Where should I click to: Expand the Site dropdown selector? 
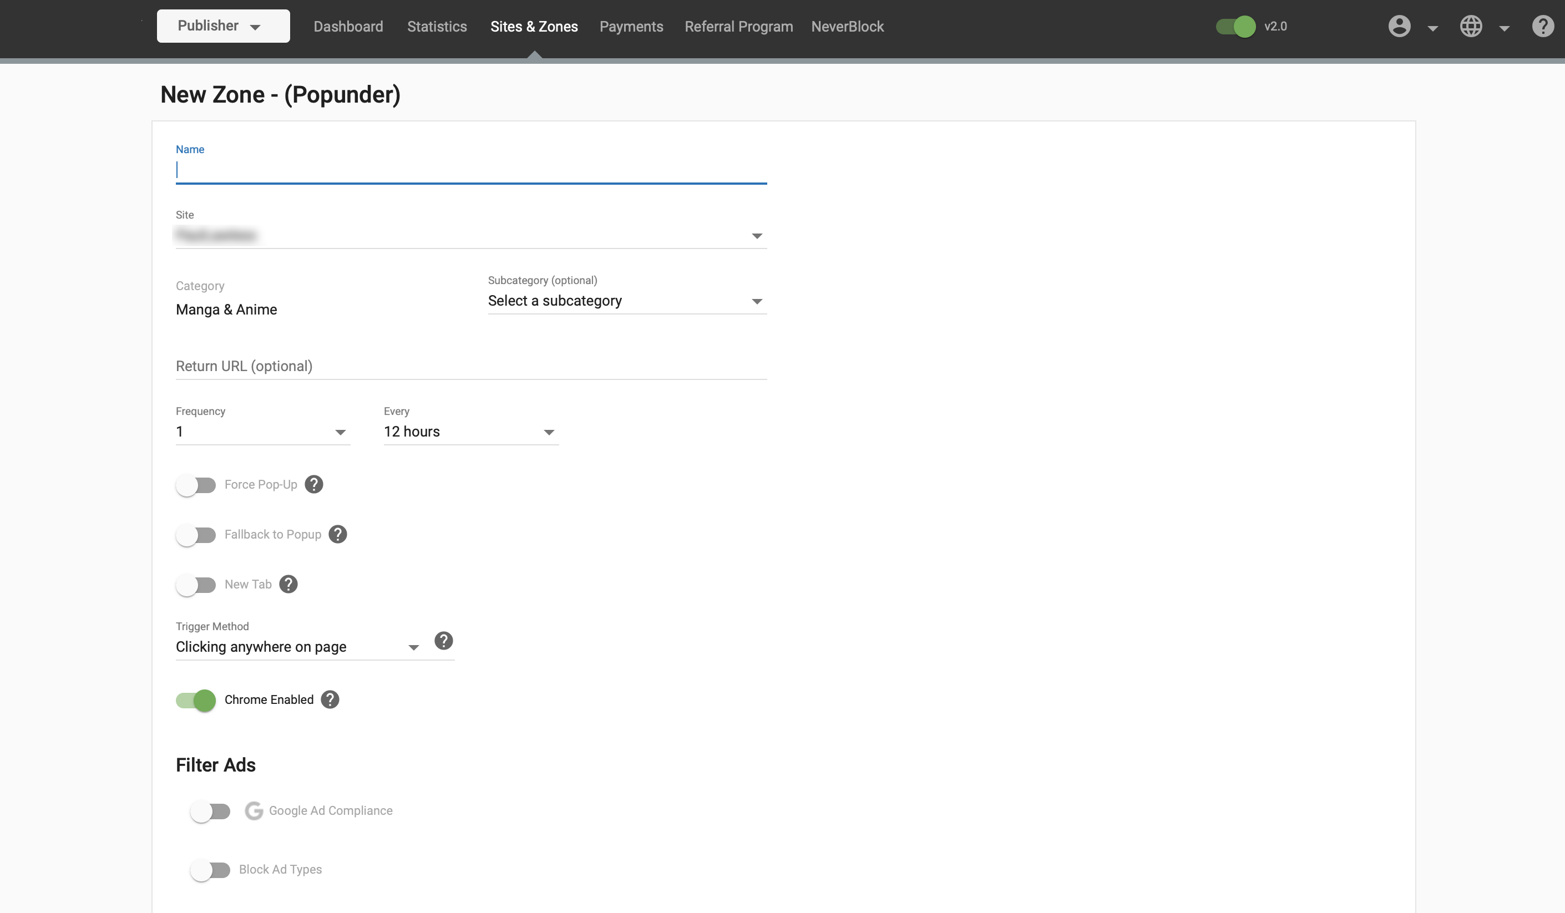coord(756,236)
